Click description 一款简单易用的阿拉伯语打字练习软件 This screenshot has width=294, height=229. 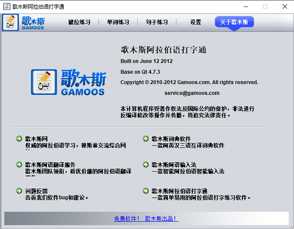point(201,197)
